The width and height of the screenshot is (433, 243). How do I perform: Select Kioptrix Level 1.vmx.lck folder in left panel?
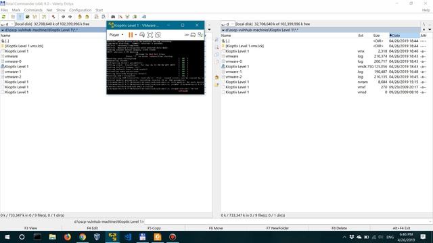tap(24, 46)
